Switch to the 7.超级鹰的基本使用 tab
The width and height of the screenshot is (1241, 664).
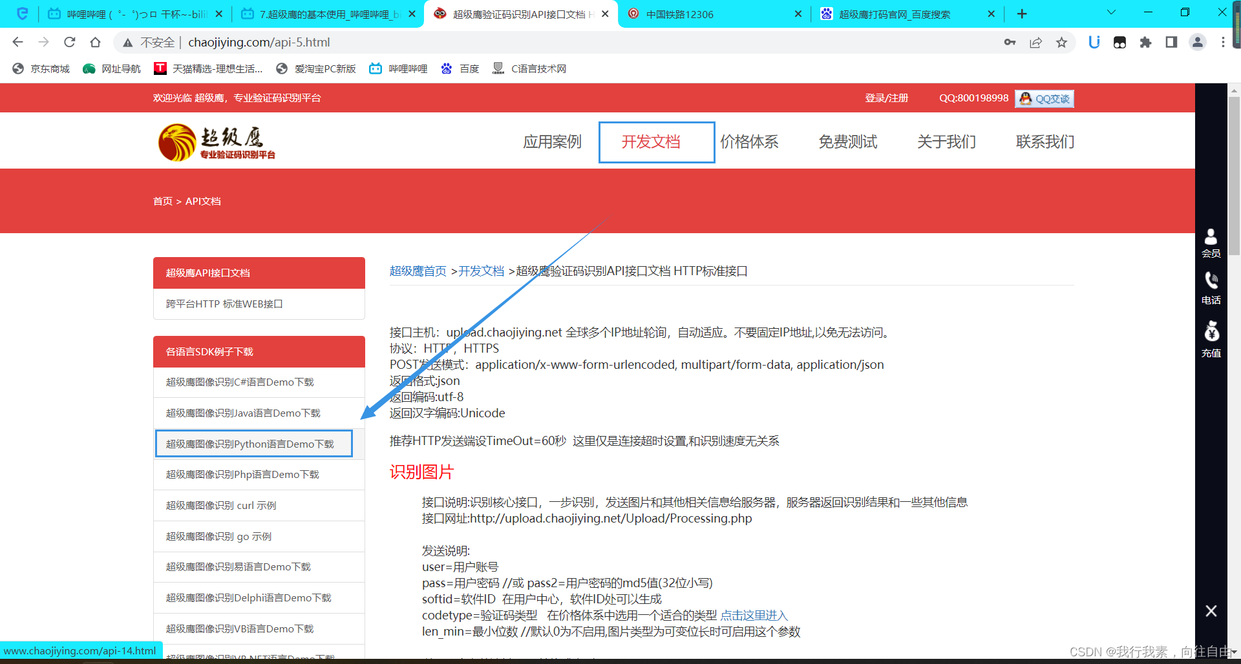(x=327, y=14)
